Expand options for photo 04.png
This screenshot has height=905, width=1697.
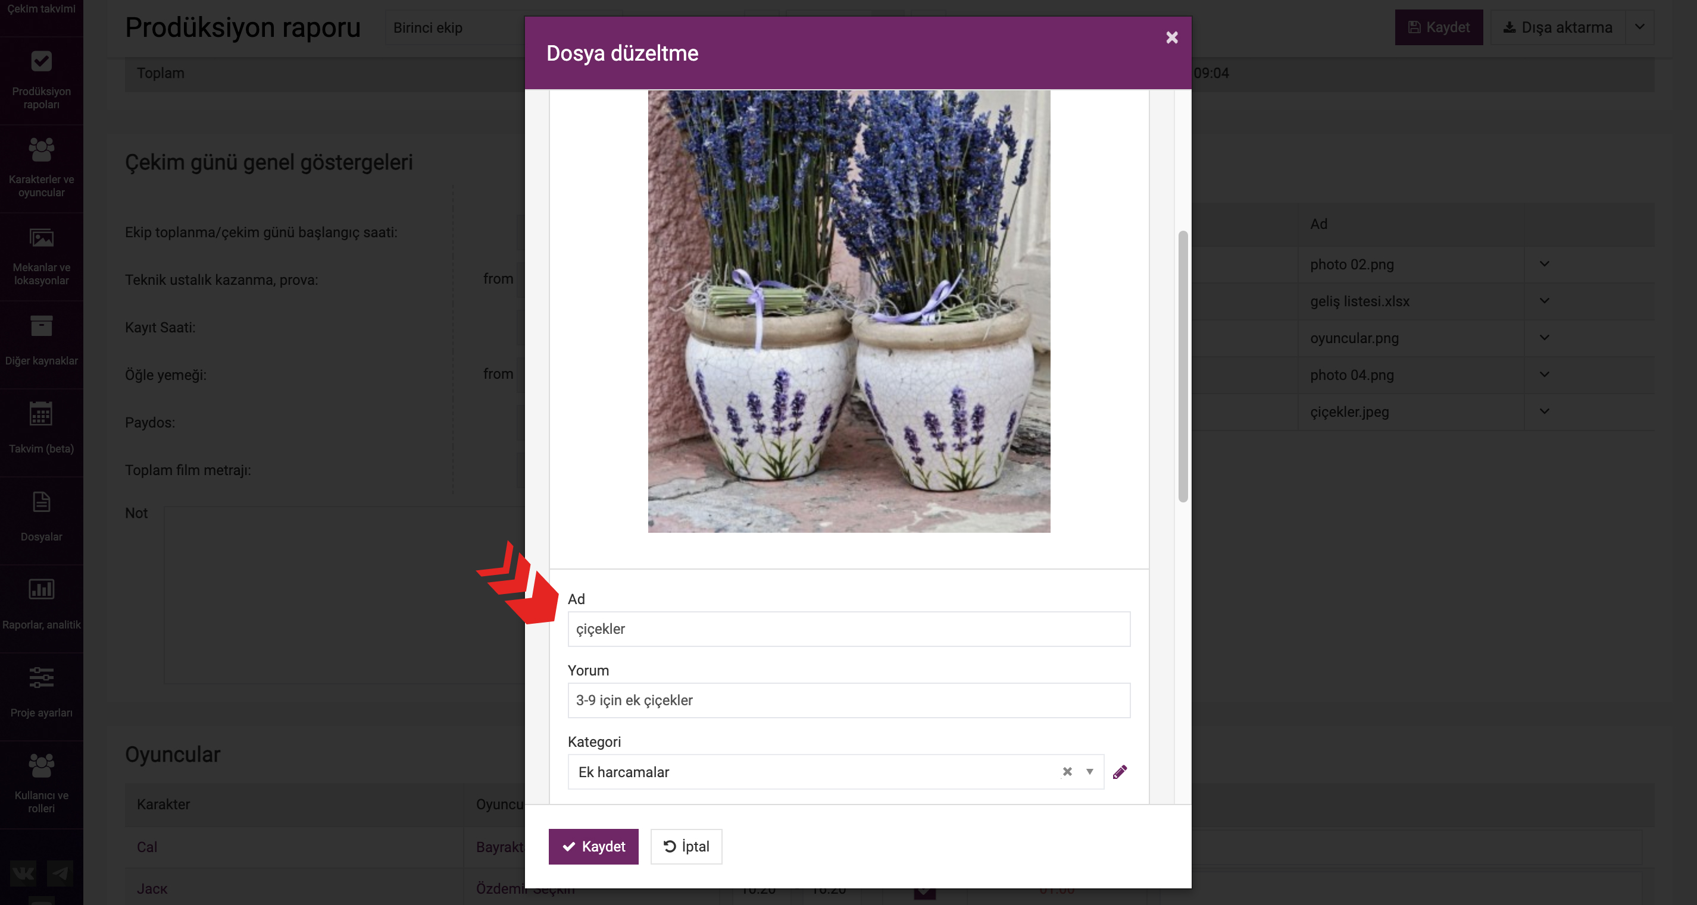[x=1544, y=375]
